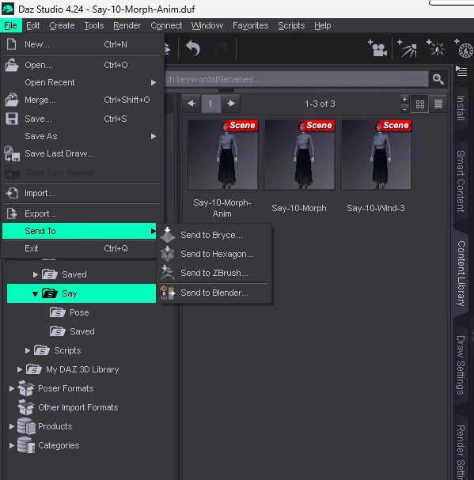The height and width of the screenshot is (480, 474).
Task: Click the Create New Camera icon
Action: tap(377, 48)
